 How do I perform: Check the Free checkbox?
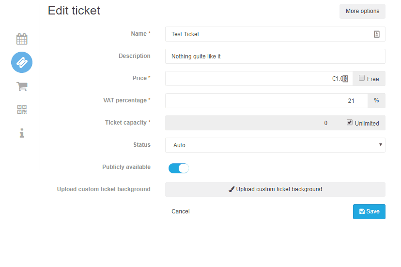click(x=362, y=78)
